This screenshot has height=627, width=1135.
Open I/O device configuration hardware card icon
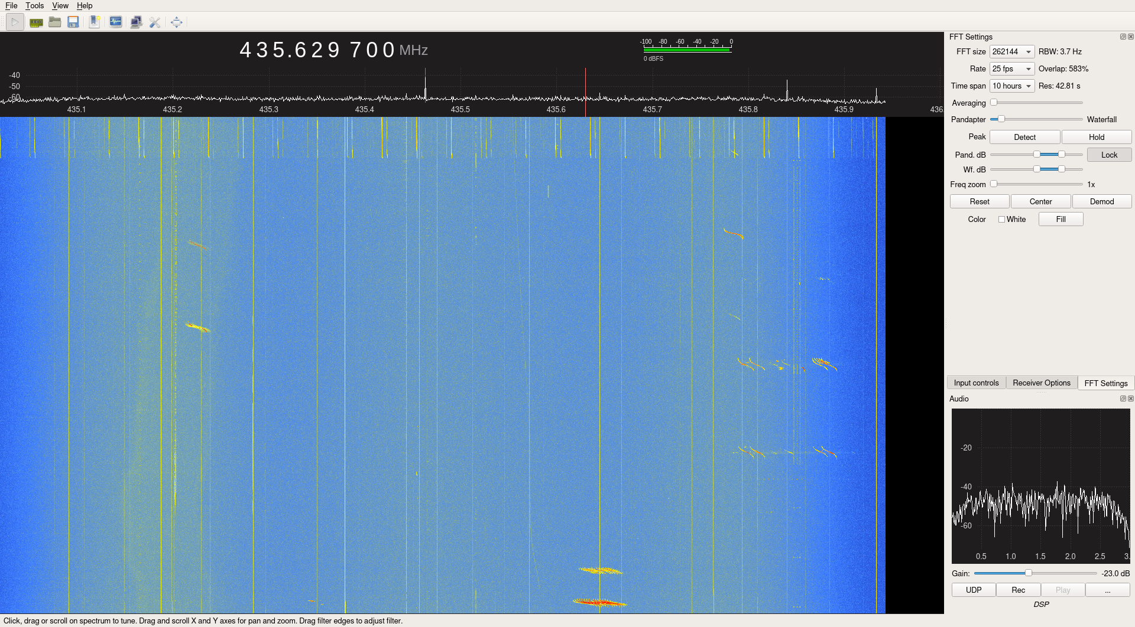coord(36,22)
